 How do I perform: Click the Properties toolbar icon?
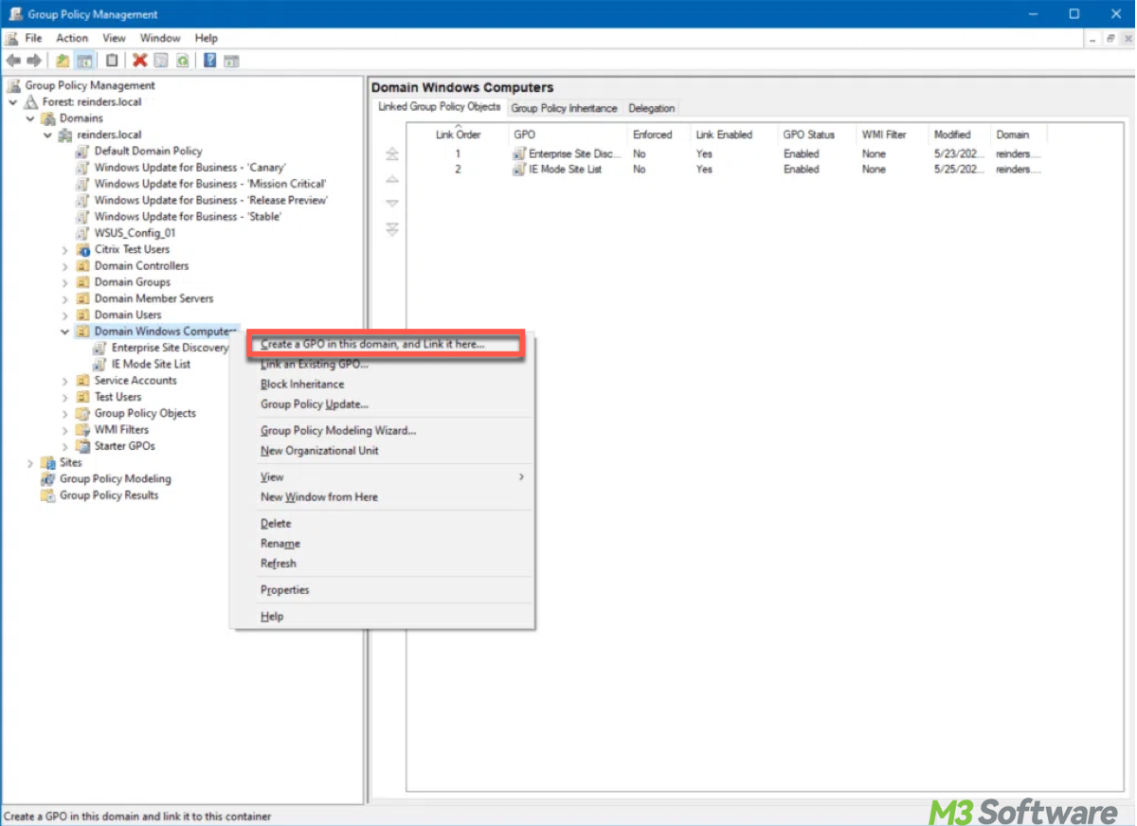point(161,61)
